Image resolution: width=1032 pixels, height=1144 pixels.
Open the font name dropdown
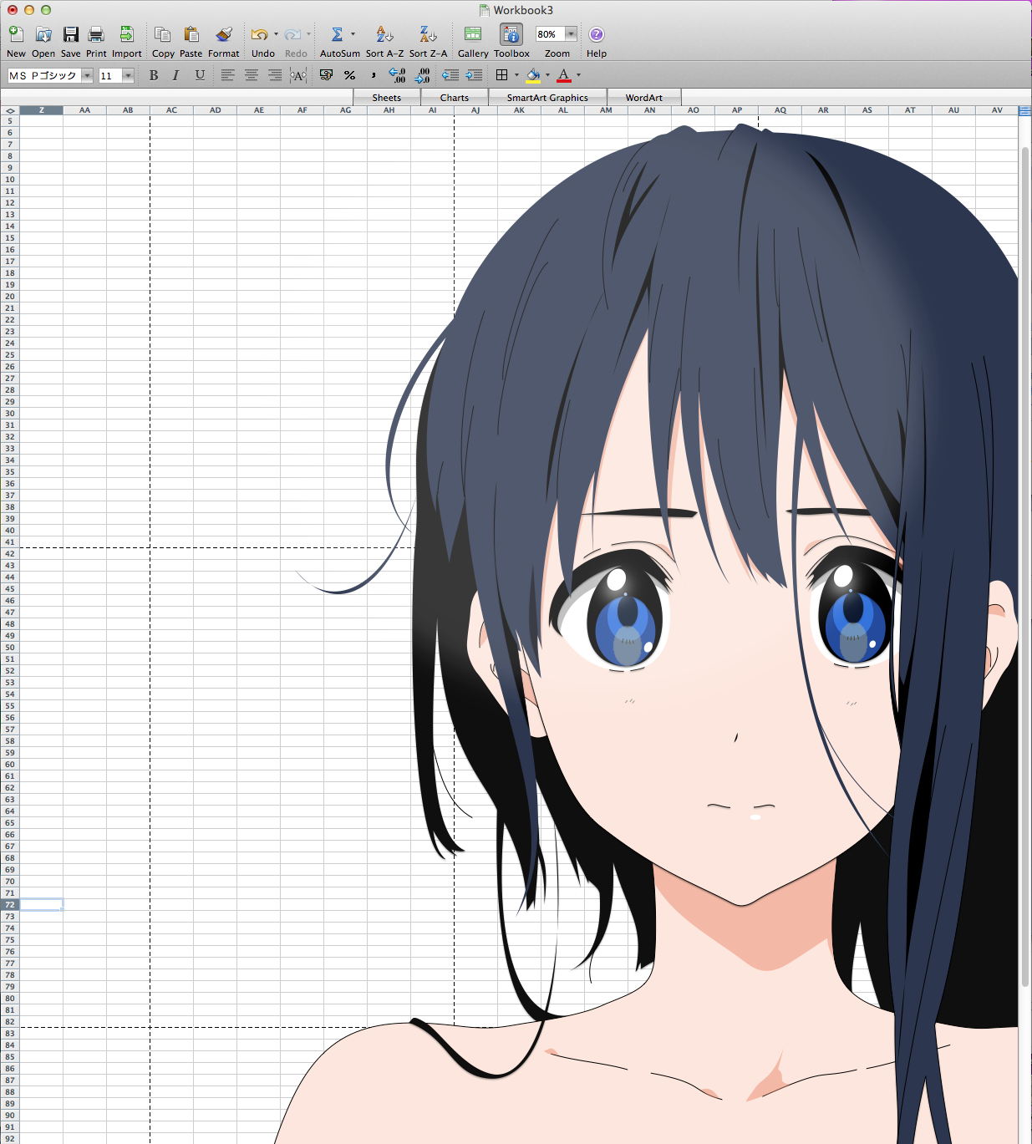[x=87, y=76]
